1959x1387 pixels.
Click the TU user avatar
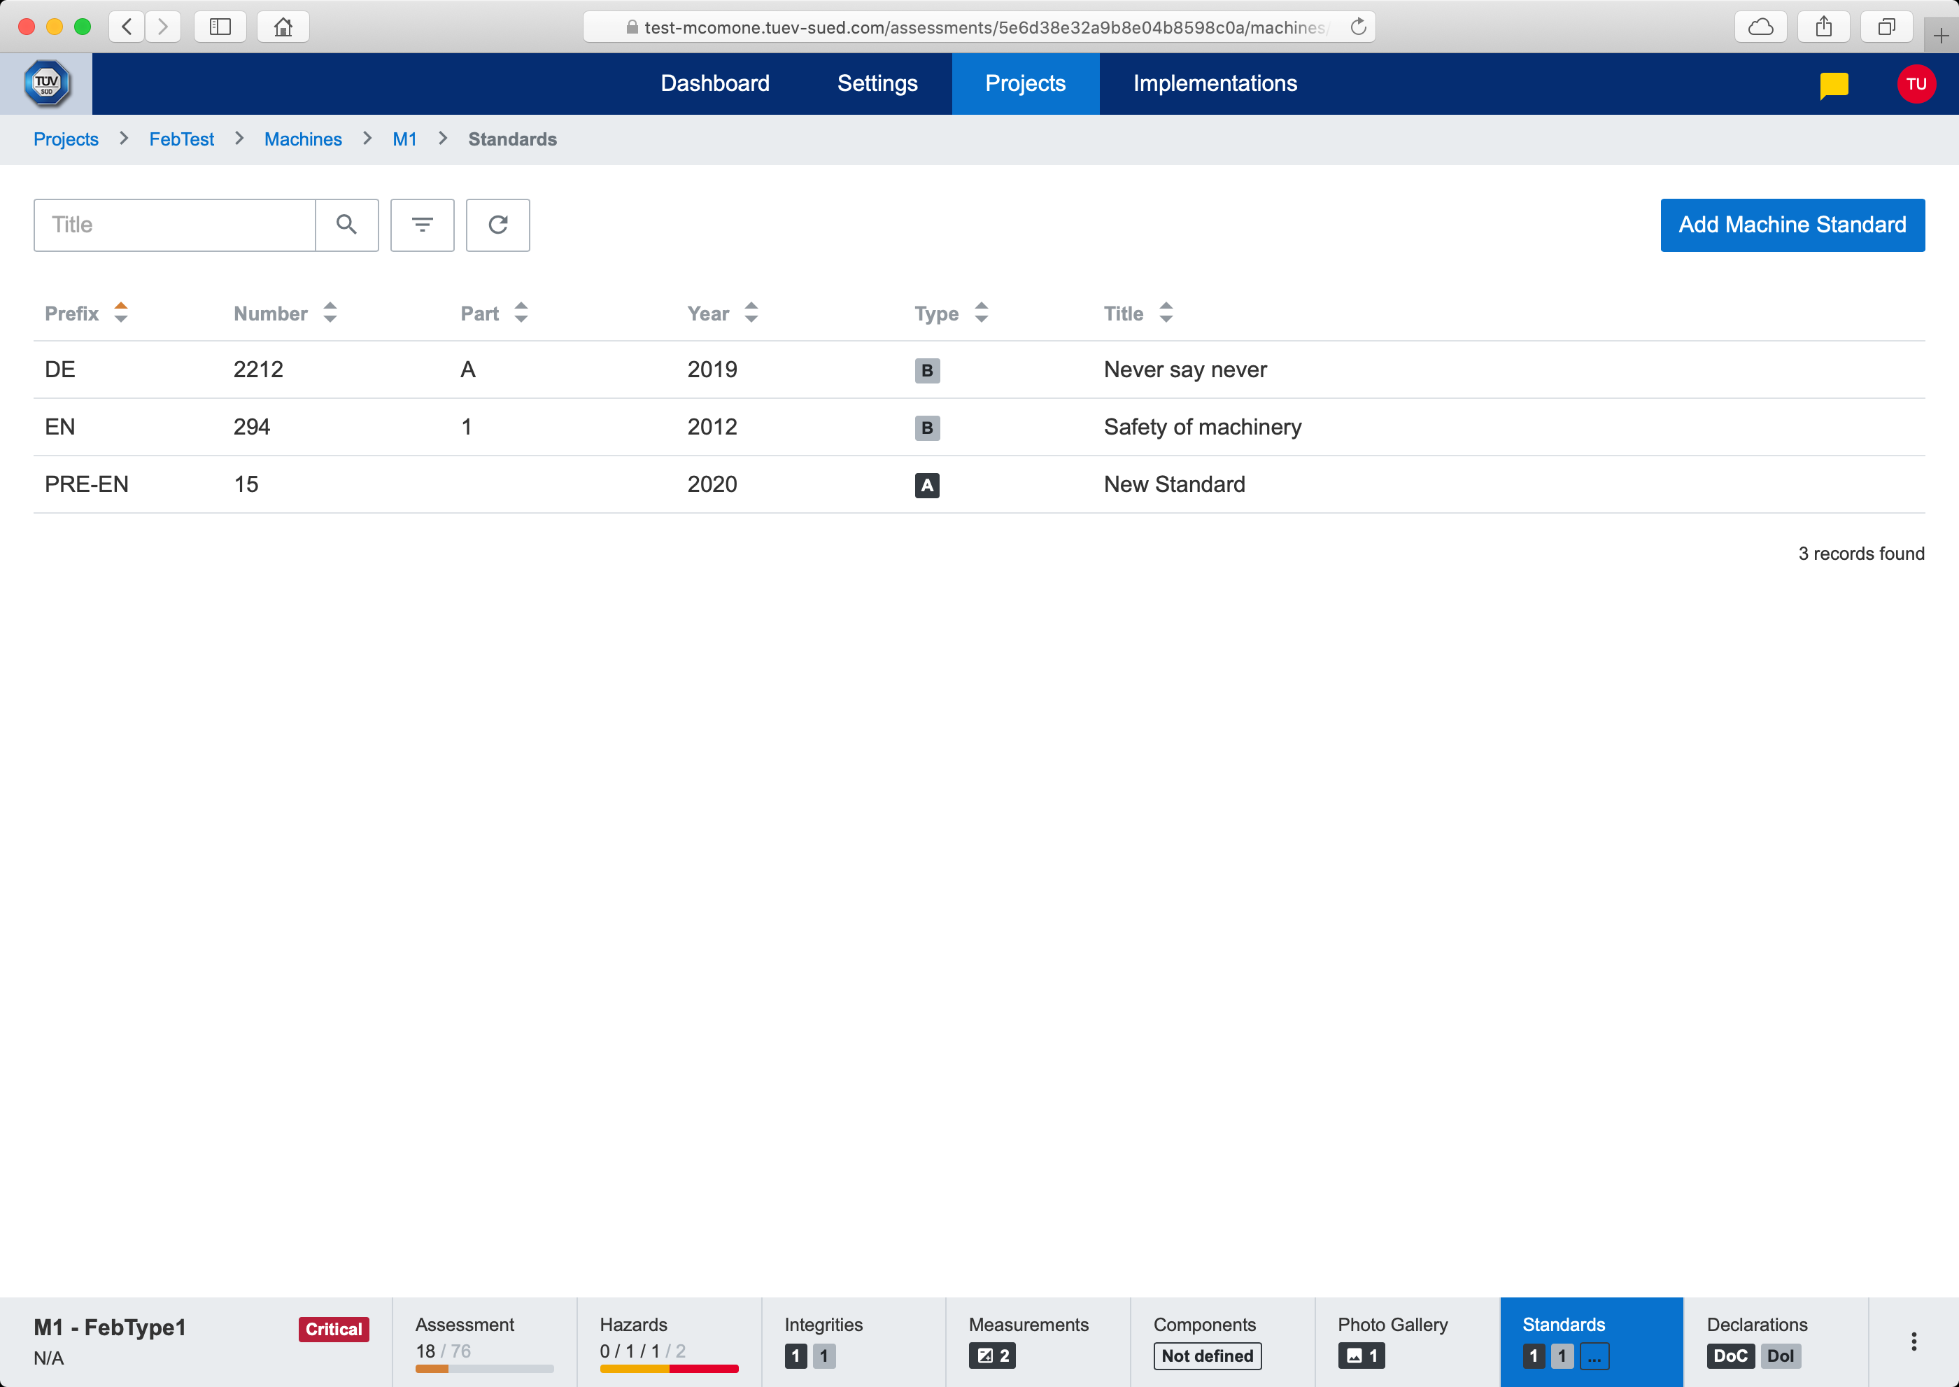coord(1916,84)
